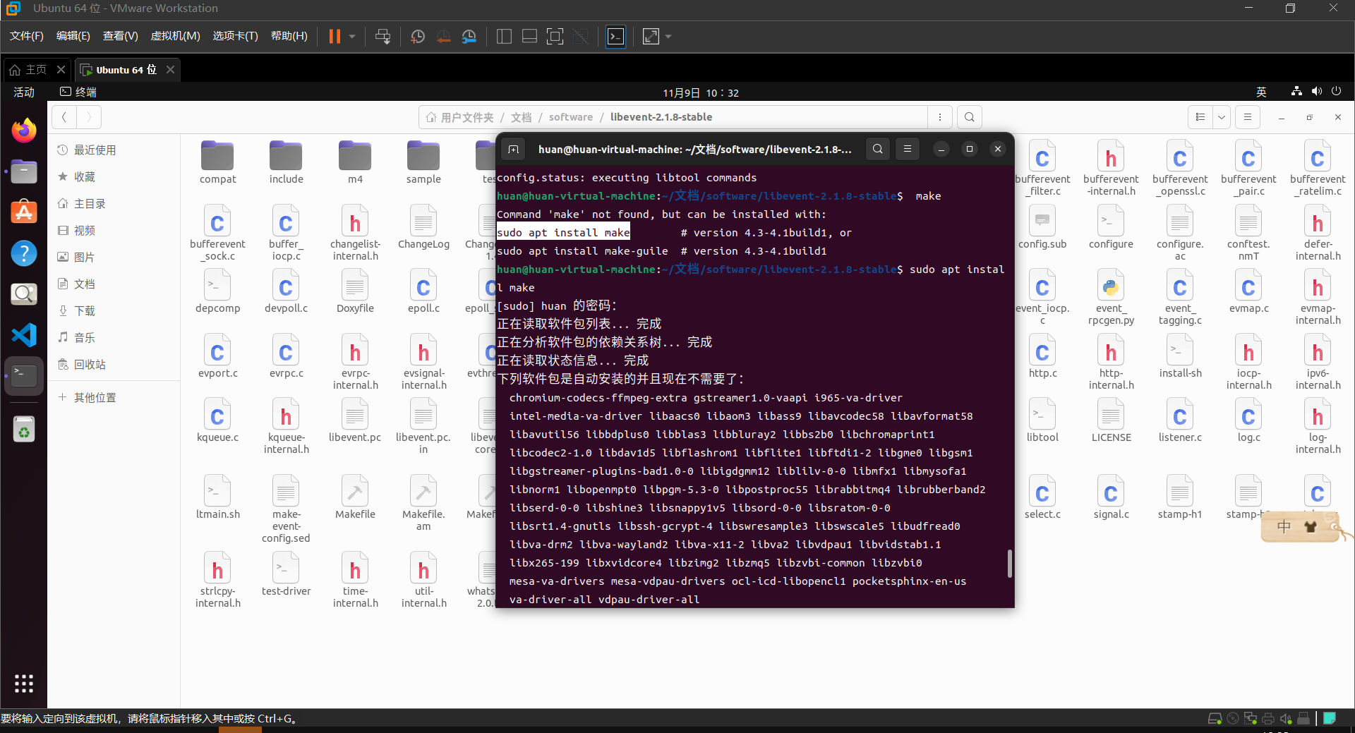Take a snapshot of the virtual machine
Screen dimensions: 1355x733
pos(417,37)
